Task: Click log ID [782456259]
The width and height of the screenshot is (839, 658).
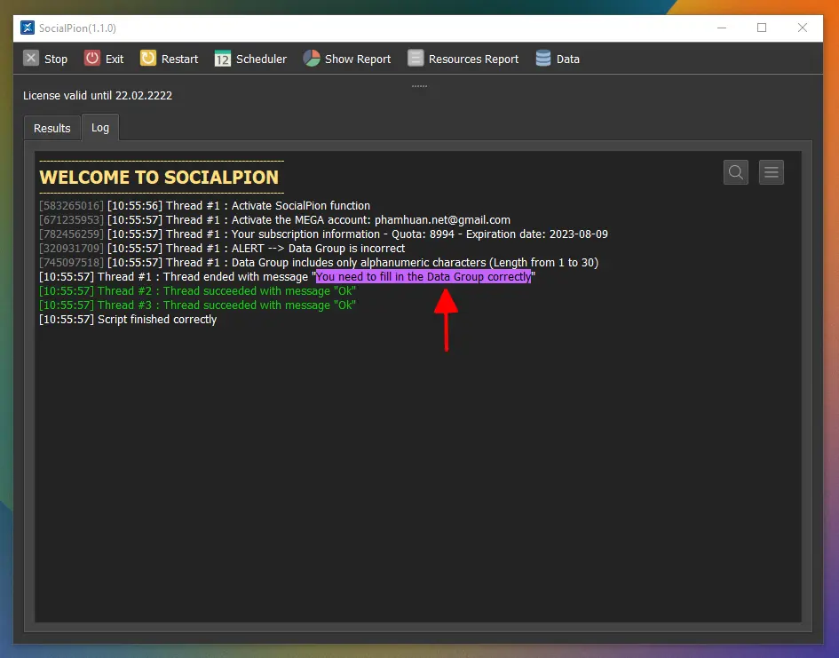Action: (71, 234)
